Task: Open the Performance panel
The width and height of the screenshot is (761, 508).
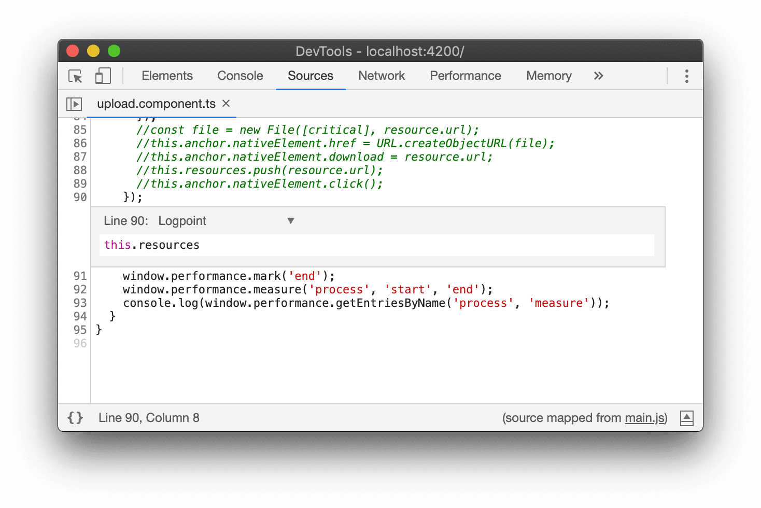Action: 465,76
